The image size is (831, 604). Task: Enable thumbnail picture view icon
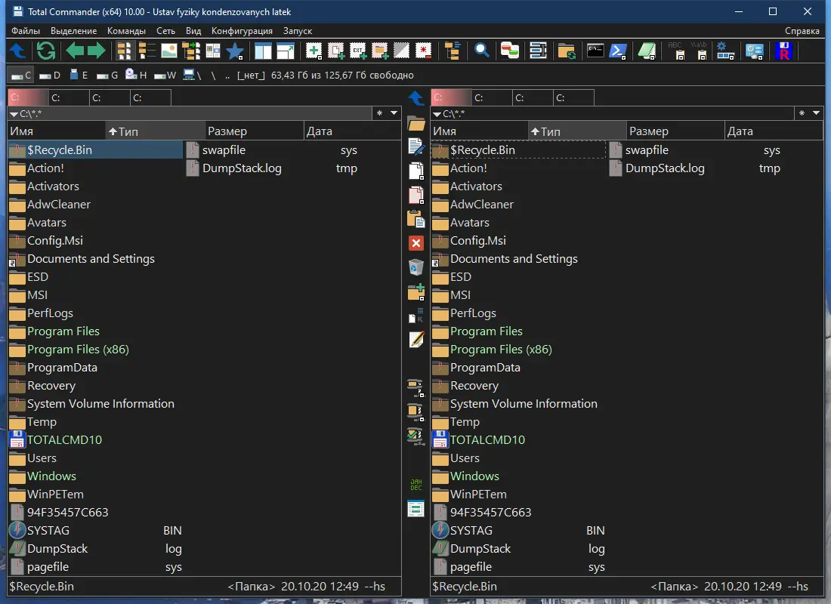coord(169,51)
